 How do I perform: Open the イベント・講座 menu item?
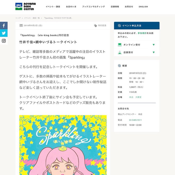click(53, 7)
